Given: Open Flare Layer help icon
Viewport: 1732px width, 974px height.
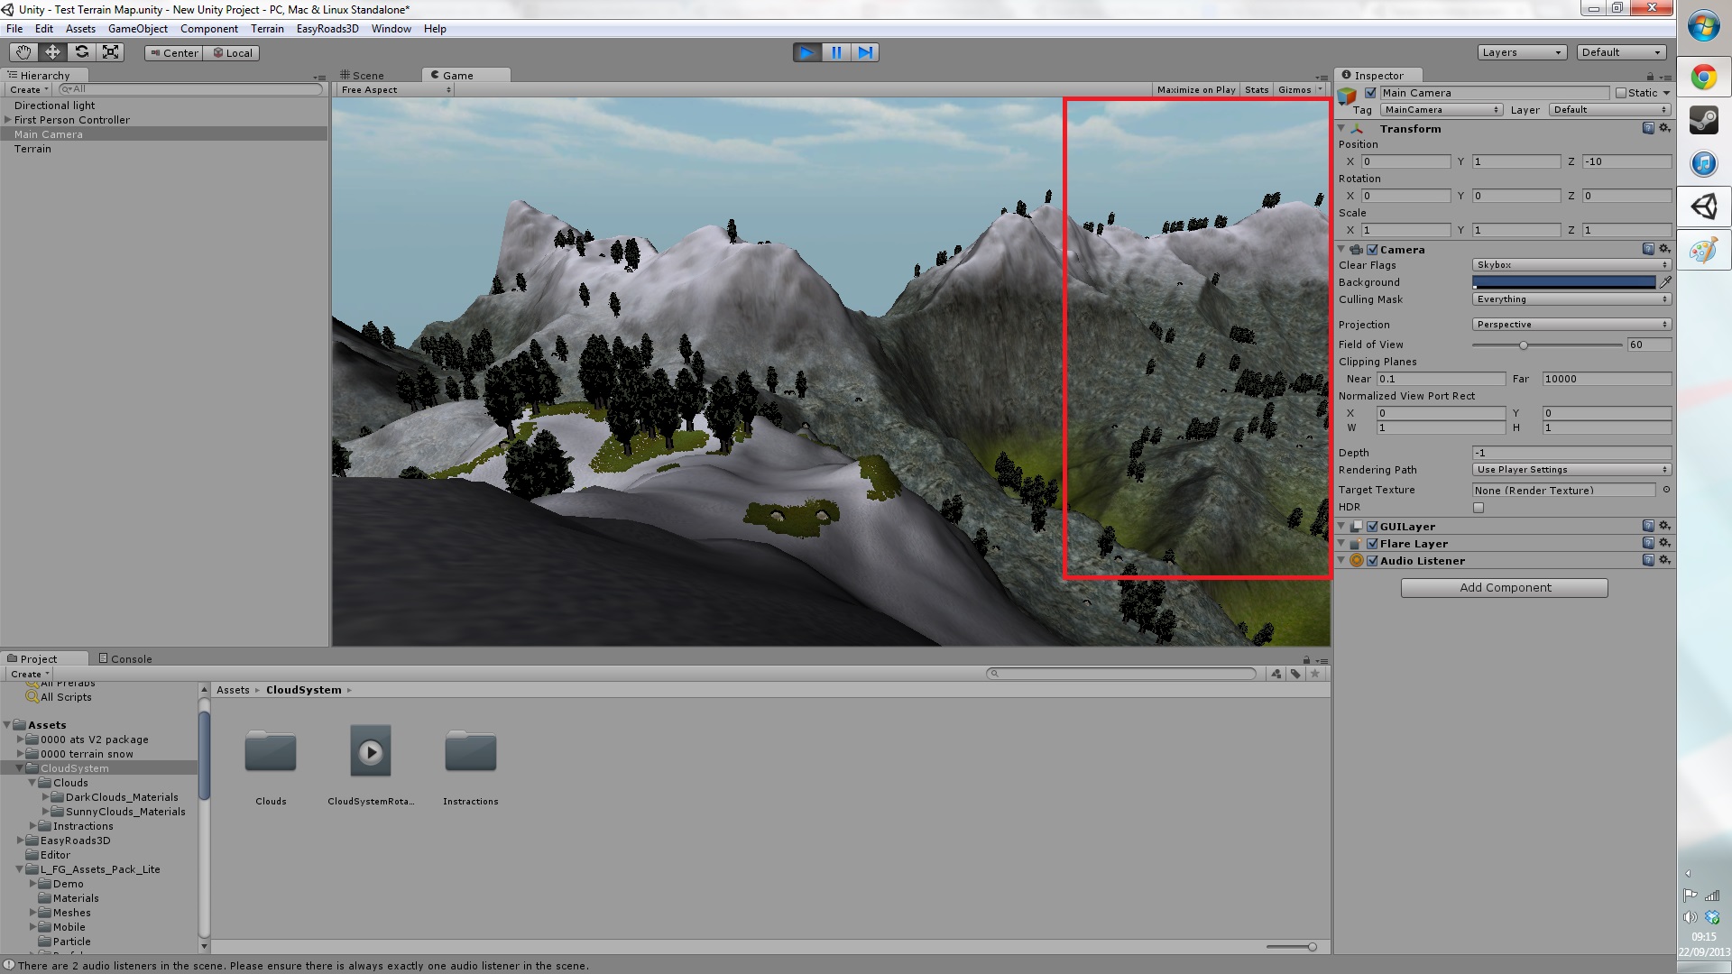Looking at the screenshot, I should [x=1648, y=543].
